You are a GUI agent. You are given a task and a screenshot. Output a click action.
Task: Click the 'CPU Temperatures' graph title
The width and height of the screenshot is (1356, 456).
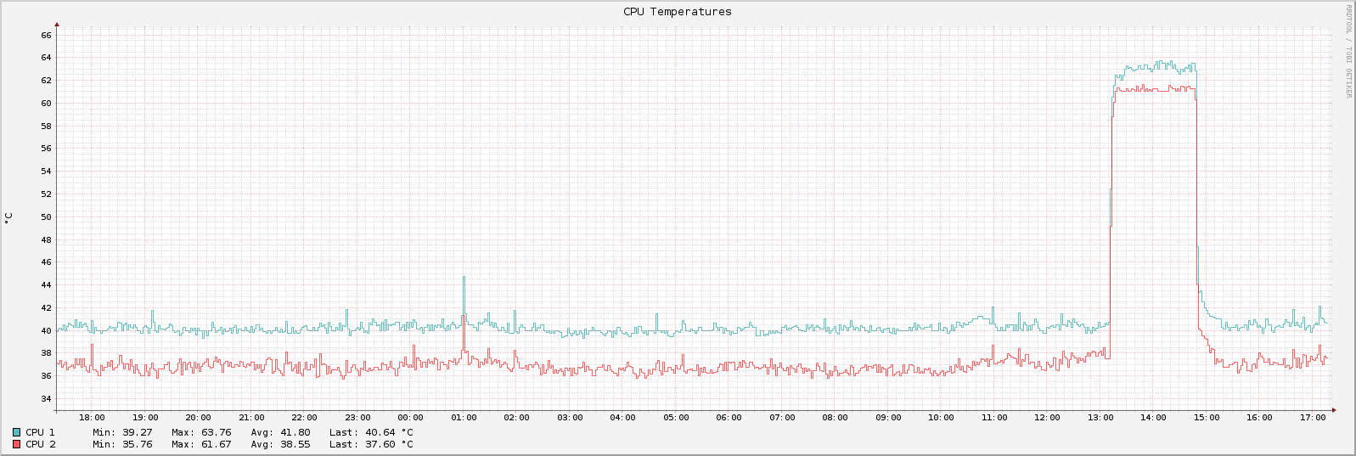point(677,12)
